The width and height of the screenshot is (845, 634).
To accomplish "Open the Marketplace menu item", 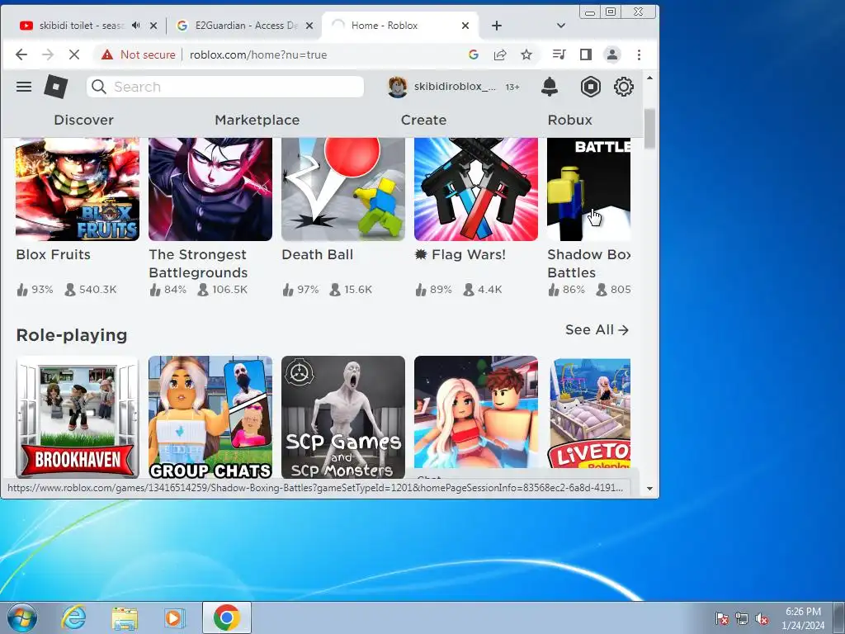I will [257, 120].
